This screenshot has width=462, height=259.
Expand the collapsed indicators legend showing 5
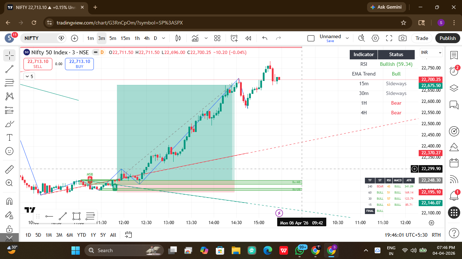[x=29, y=76]
